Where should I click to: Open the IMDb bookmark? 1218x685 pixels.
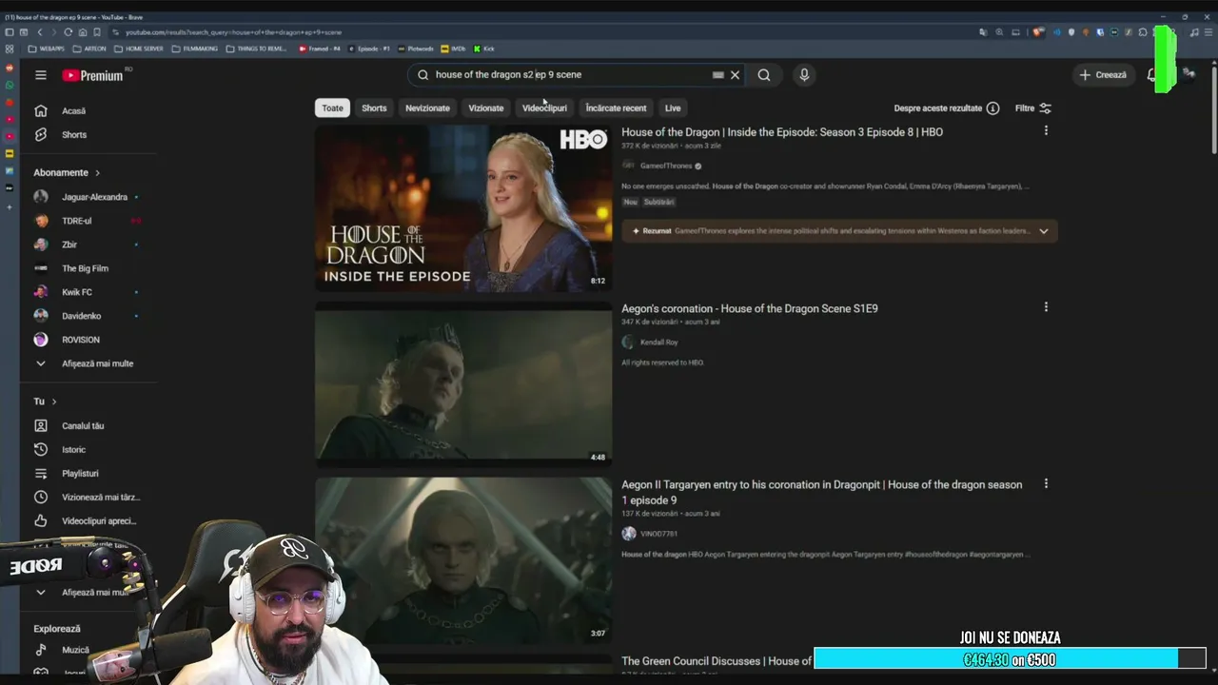coord(454,49)
